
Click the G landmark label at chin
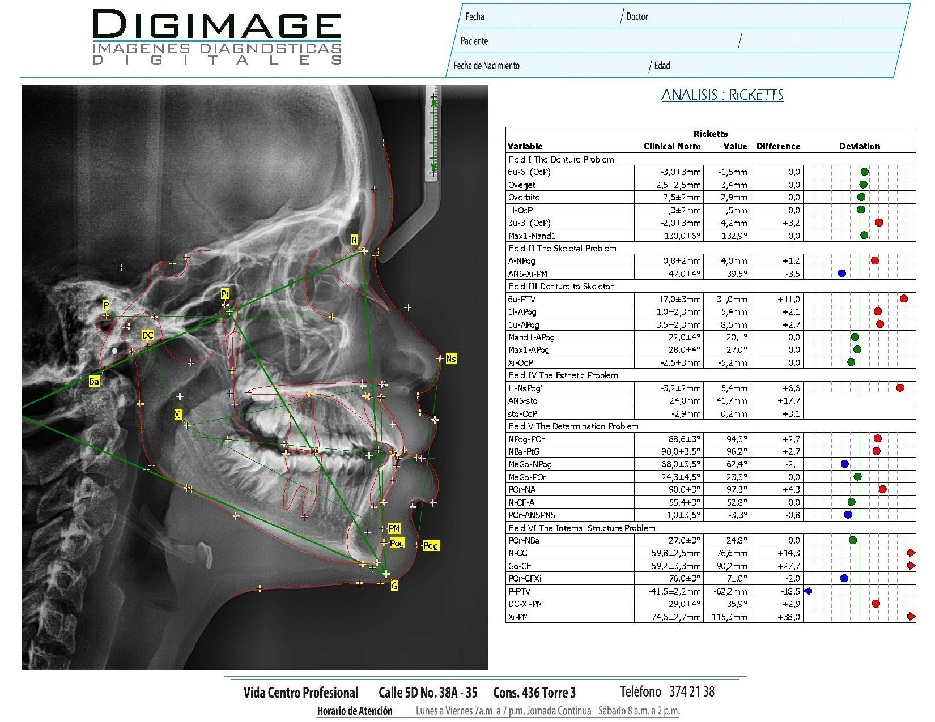(394, 586)
